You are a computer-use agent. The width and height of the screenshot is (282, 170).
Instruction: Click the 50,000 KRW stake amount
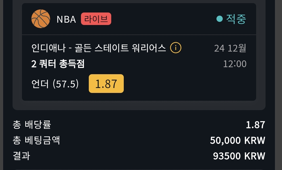pyautogui.click(x=238, y=140)
